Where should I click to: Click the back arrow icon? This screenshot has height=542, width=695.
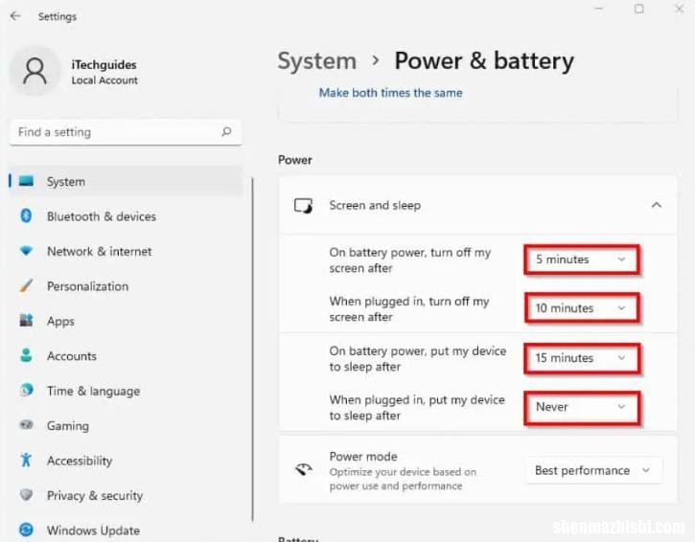[x=15, y=16]
